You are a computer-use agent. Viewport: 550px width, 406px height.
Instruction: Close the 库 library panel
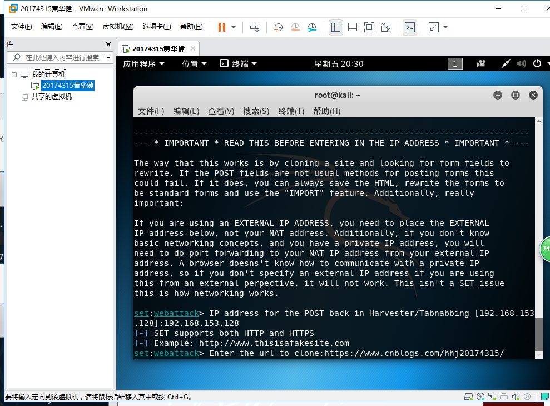coord(108,44)
